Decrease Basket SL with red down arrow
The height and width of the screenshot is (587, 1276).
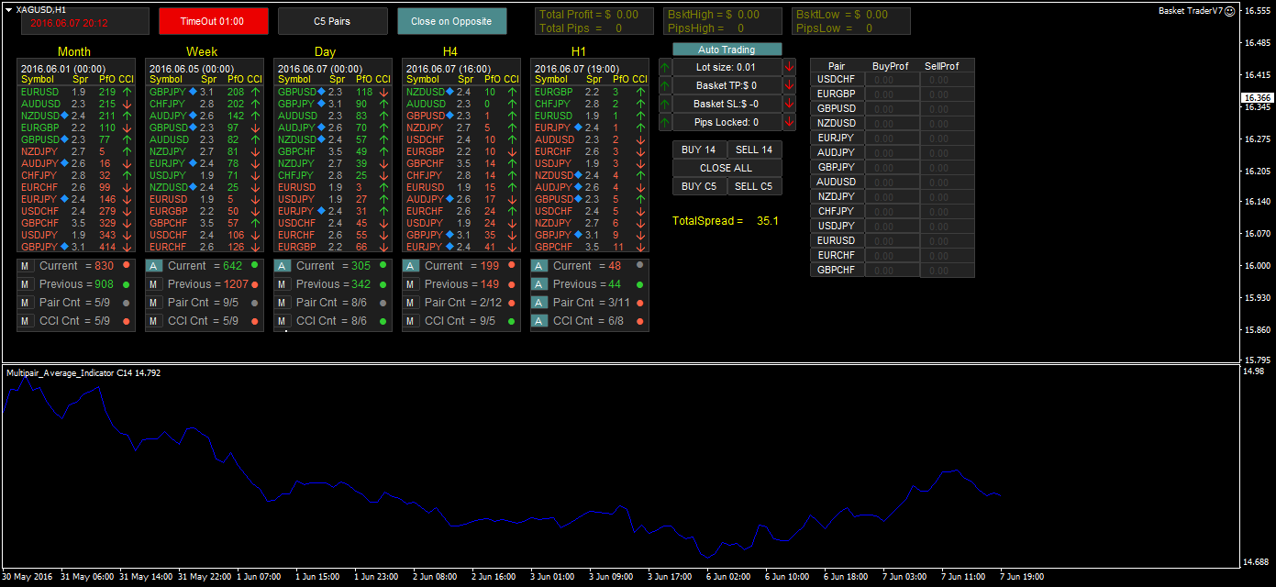tap(789, 104)
